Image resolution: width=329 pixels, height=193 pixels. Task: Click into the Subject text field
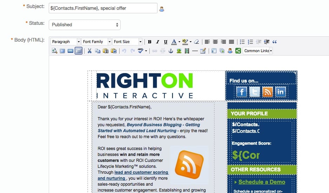103,8
